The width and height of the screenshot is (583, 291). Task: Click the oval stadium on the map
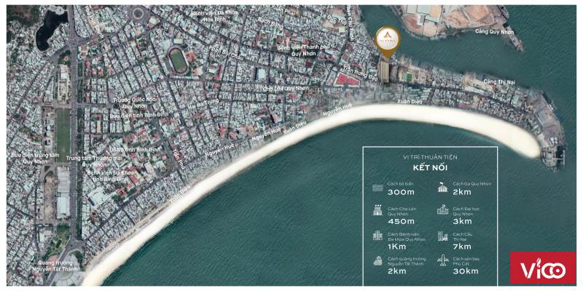178,60
